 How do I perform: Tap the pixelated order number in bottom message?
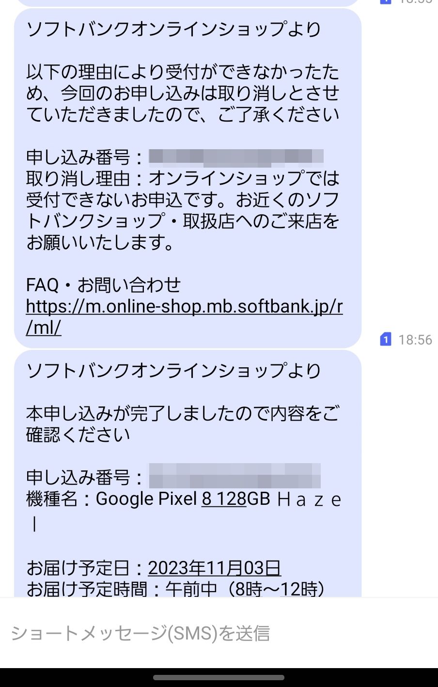coord(237,477)
